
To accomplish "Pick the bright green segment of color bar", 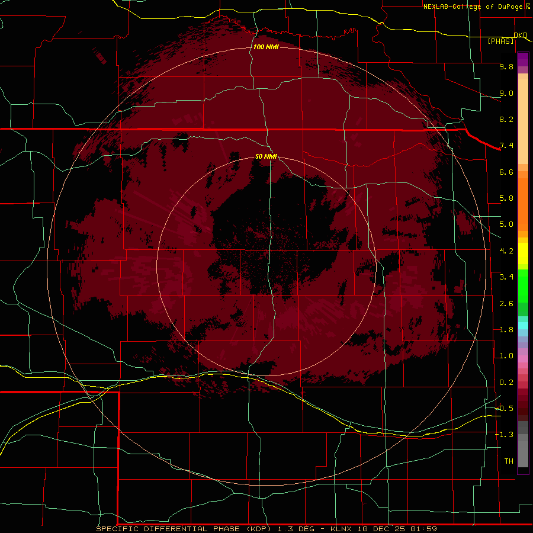I will (523, 285).
